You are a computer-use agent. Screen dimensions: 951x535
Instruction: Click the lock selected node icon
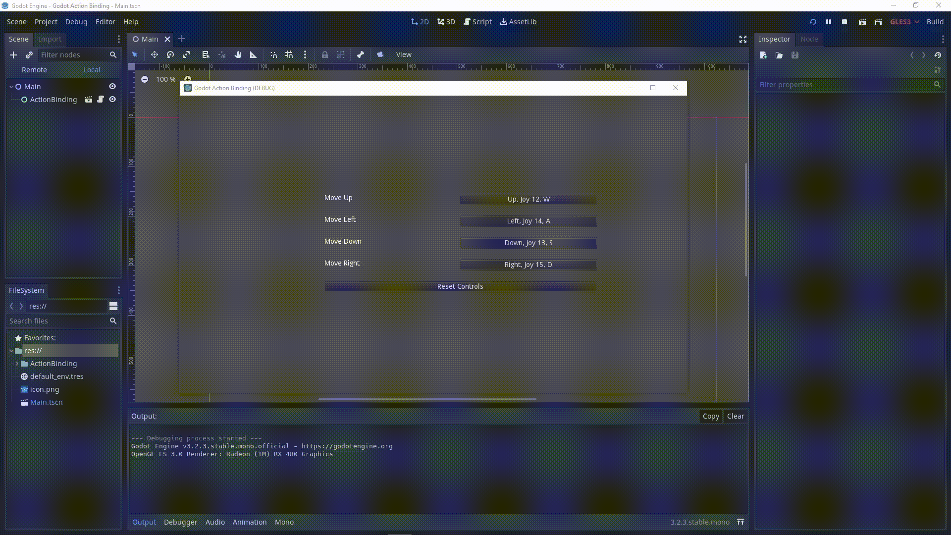click(325, 55)
